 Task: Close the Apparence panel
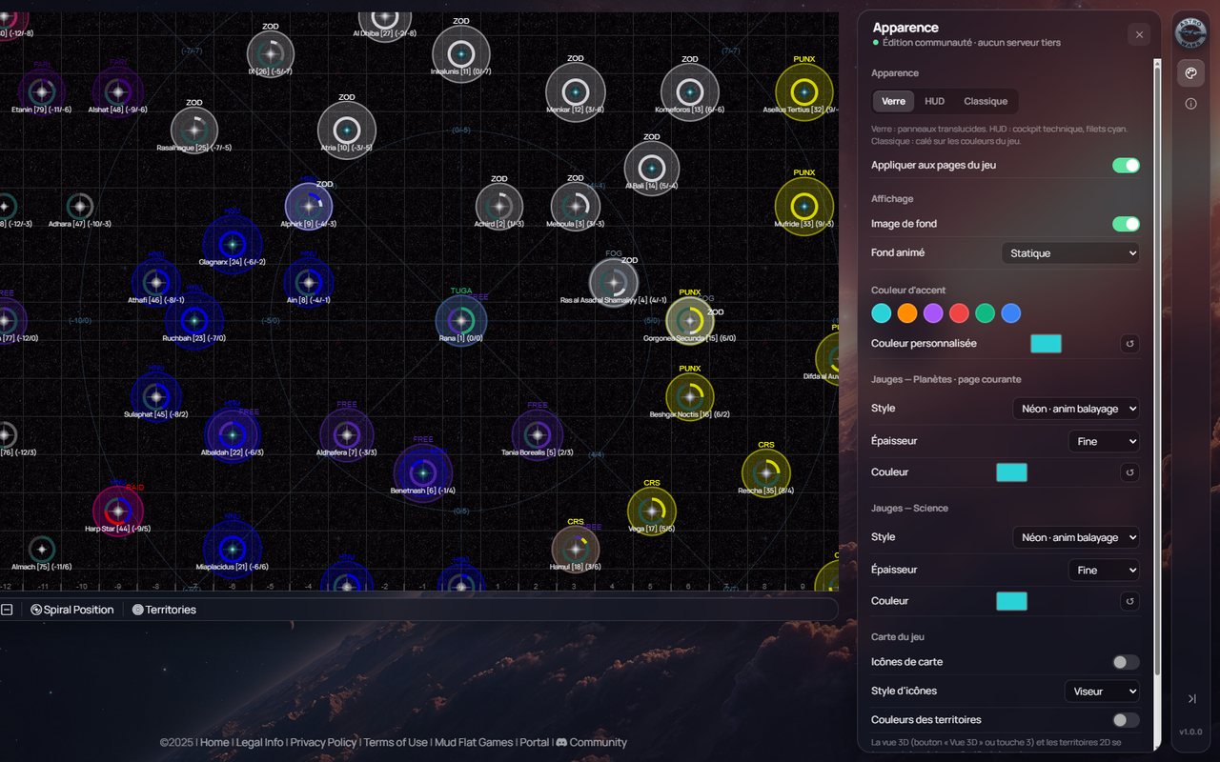1139,35
